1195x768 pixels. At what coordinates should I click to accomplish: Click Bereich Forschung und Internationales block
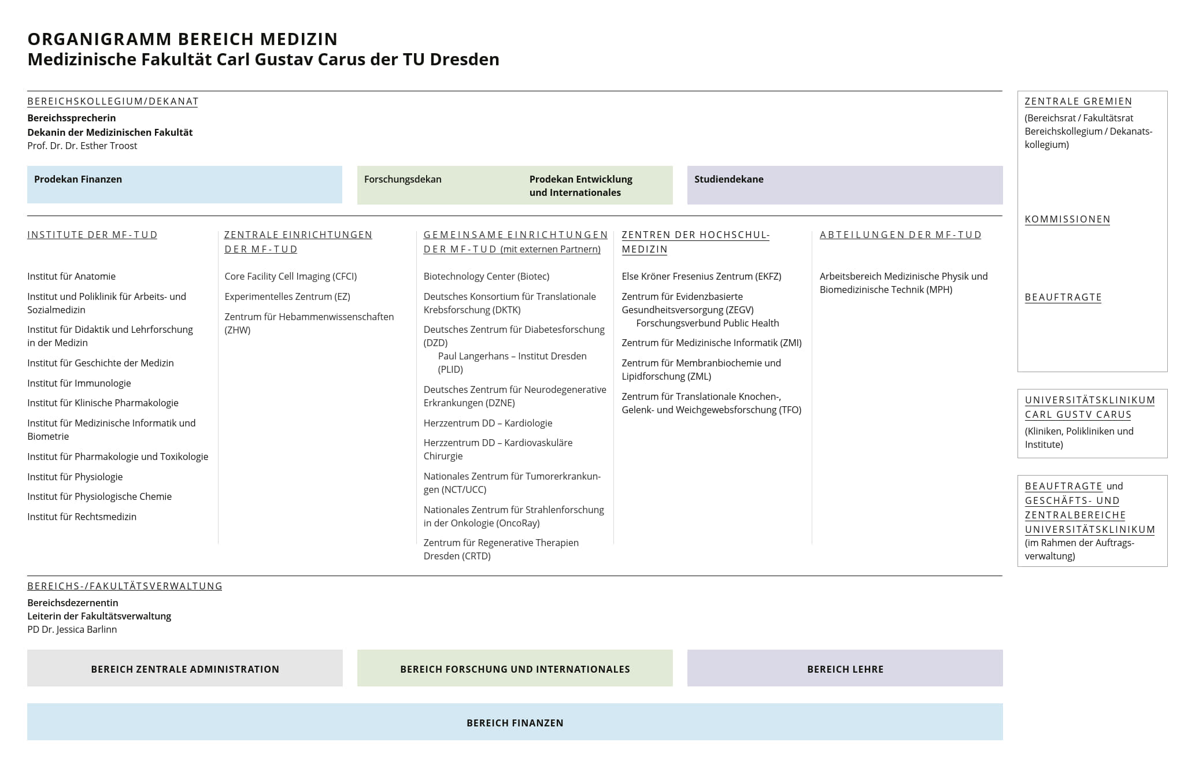tap(515, 669)
